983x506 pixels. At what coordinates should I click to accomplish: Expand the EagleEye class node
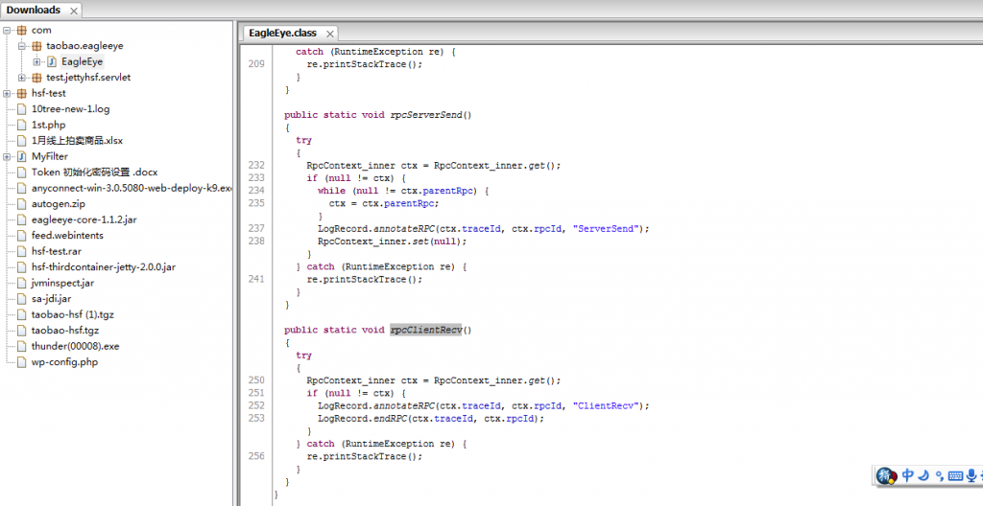[x=37, y=61]
